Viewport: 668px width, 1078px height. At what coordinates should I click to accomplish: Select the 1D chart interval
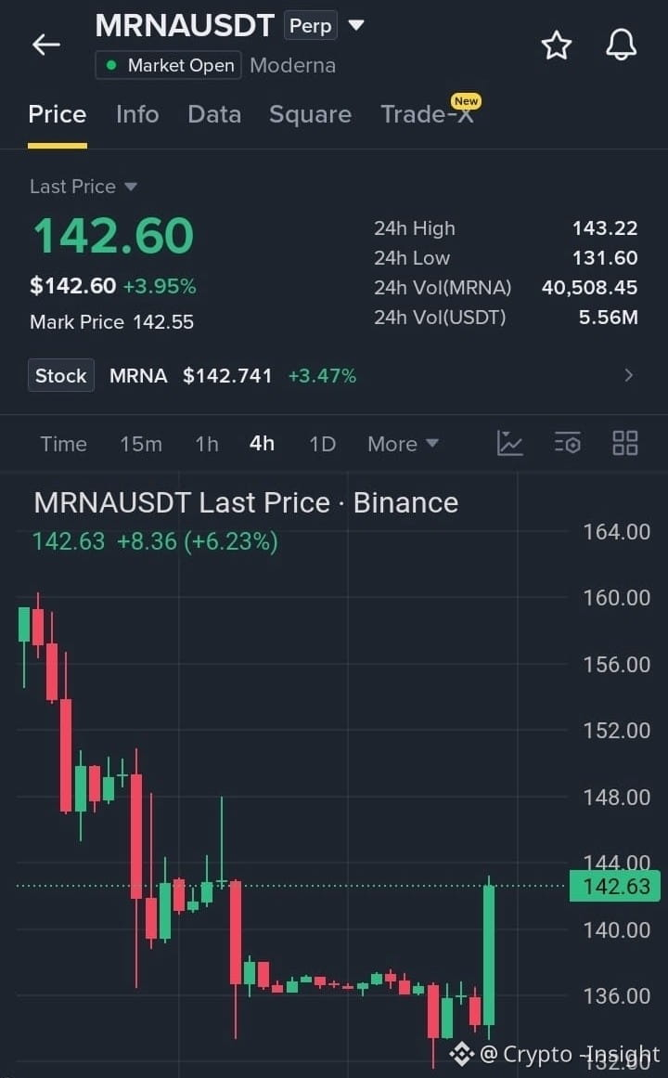322,444
